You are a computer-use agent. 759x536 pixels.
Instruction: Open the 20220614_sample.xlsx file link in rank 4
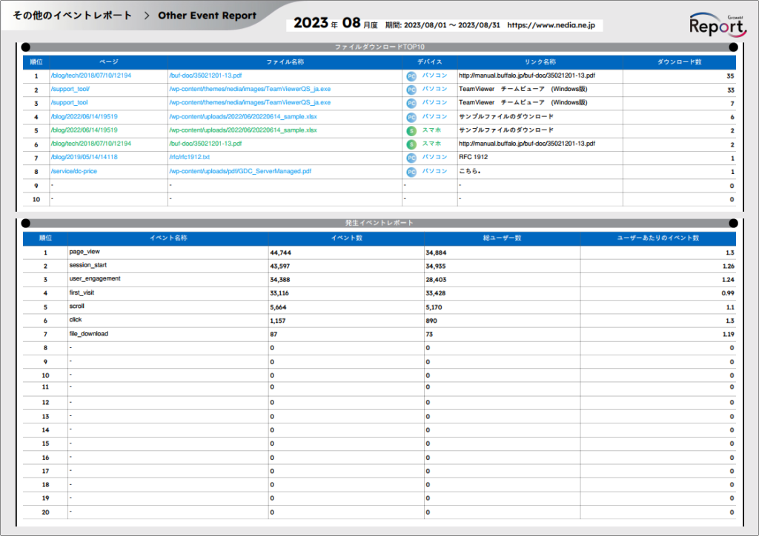point(242,116)
